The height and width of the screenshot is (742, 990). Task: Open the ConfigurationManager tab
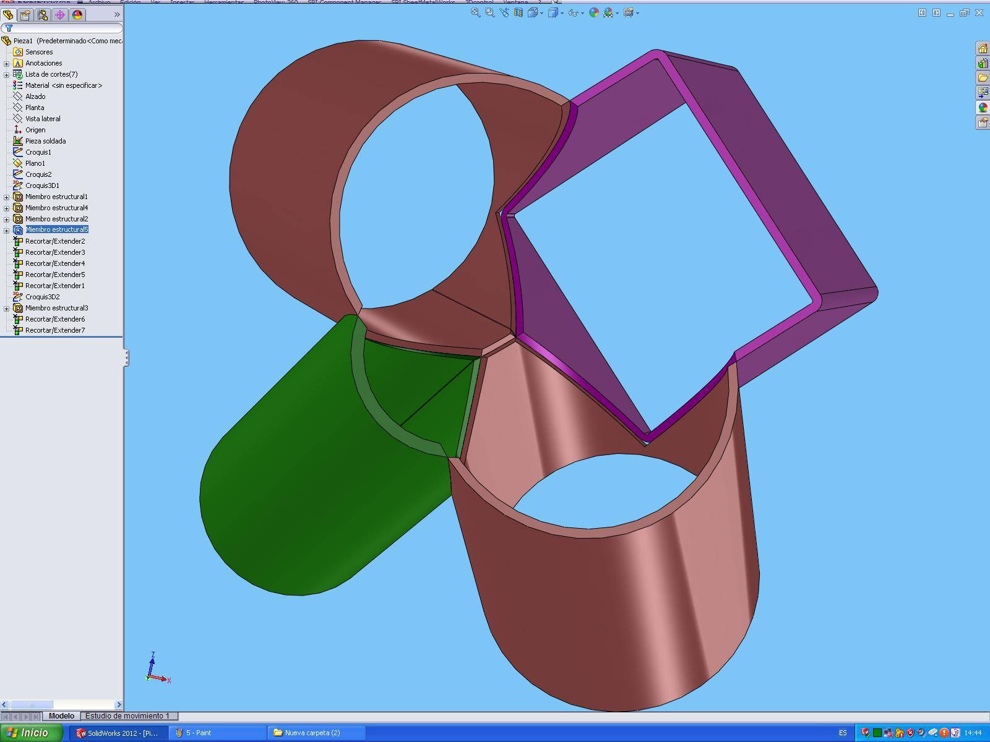43,14
